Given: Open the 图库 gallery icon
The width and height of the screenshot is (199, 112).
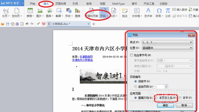Looking at the screenshot, I should [49, 11].
